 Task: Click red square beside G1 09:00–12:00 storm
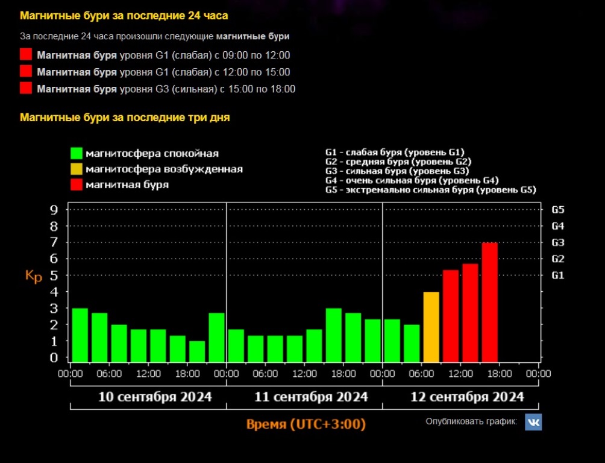click(x=26, y=55)
